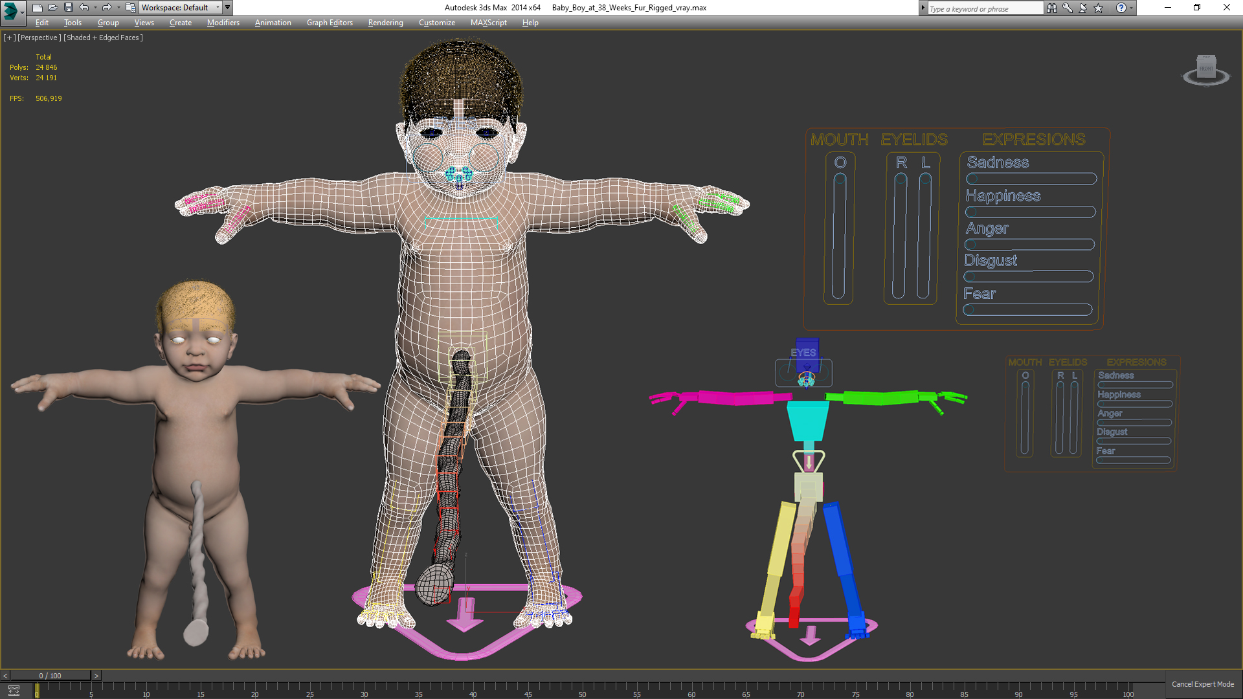Toggle the [+] viewport general label
The image size is (1243, 699).
[9, 38]
